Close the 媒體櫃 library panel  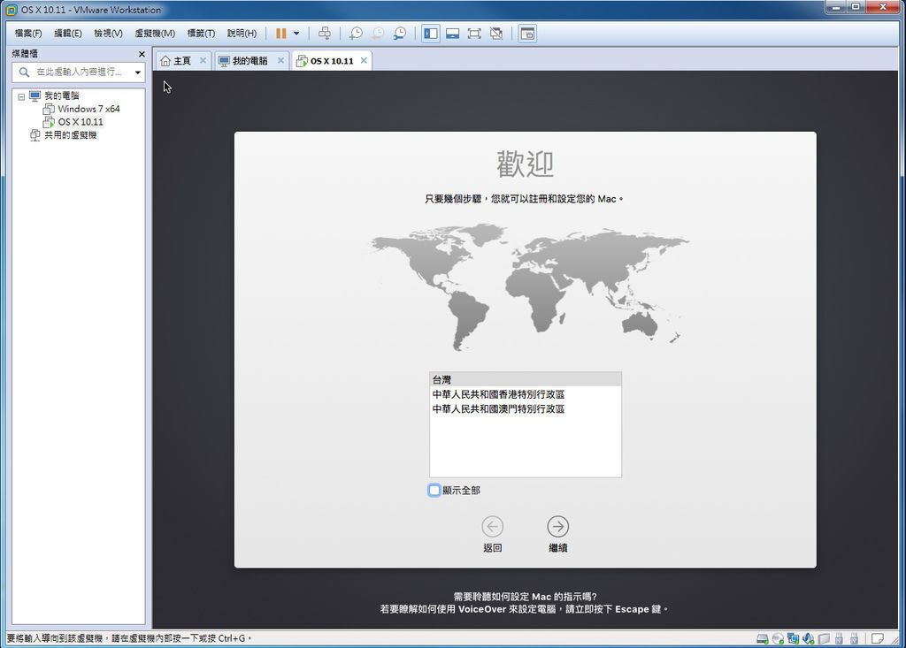[x=142, y=54]
